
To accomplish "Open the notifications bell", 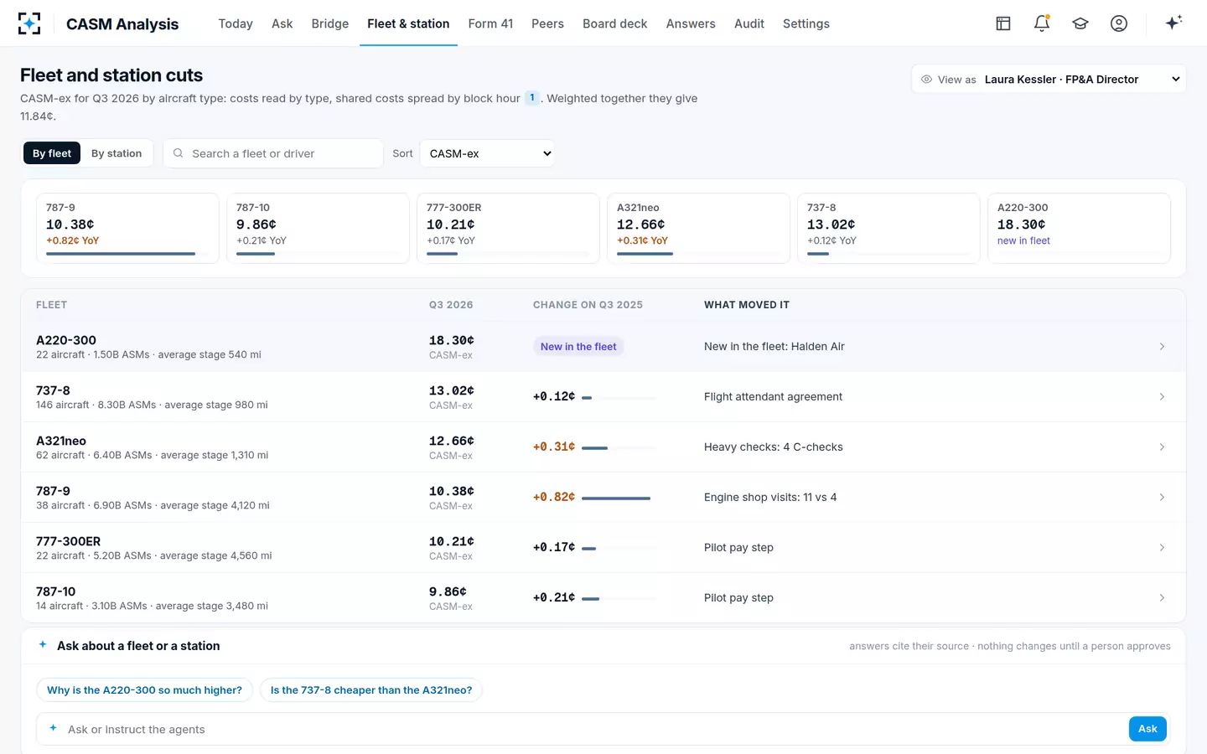I will pyautogui.click(x=1042, y=23).
